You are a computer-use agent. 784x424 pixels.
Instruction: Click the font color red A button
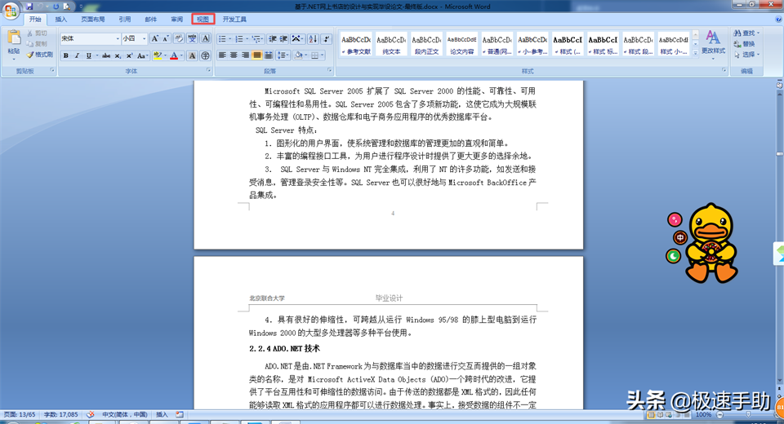coord(174,55)
